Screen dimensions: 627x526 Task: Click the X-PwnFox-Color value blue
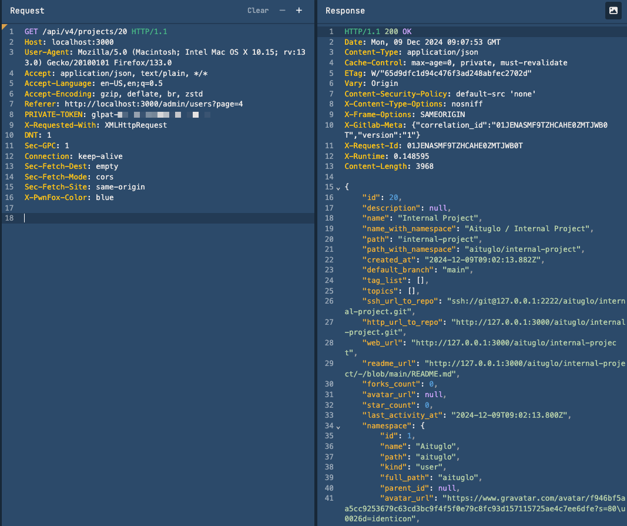[105, 198]
